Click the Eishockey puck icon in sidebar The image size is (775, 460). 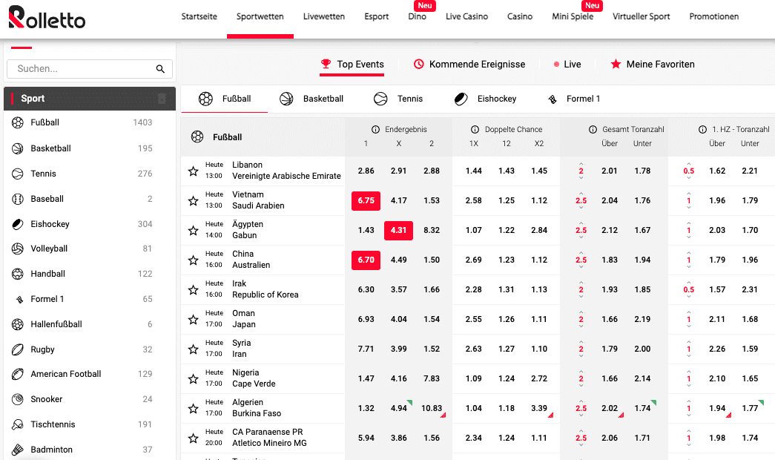pyautogui.click(x=18, y=224)
